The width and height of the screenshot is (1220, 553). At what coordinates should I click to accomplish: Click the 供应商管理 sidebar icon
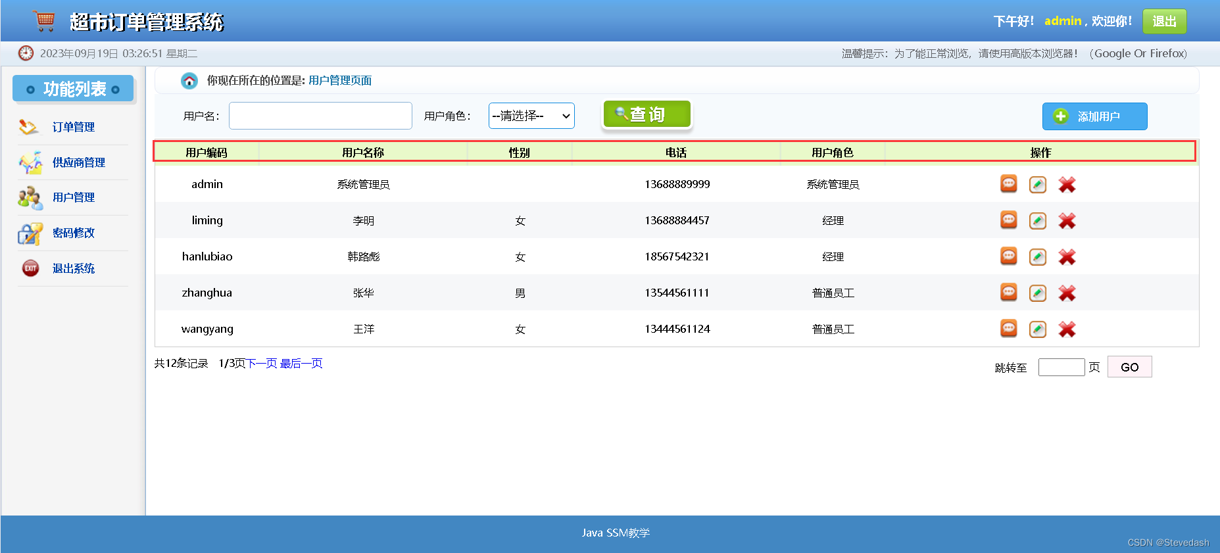click(30, 162)
